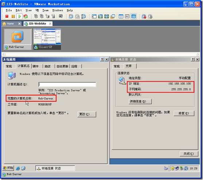203x180 pixels.
Task: Click the take snapshot clock icon
Action: (x=71, y=16)
